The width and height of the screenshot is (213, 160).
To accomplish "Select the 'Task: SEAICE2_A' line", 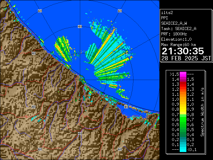I will [179, 29].
